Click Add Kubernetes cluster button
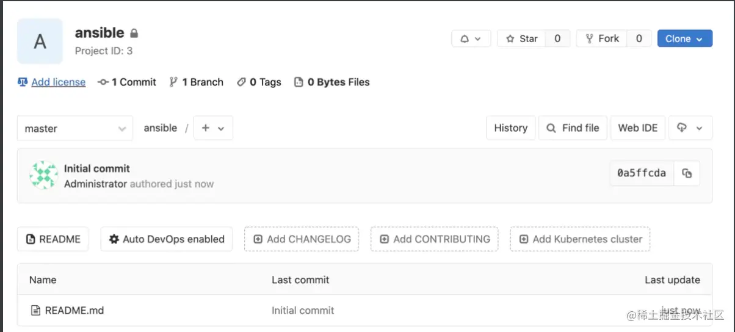 point(580,239)
